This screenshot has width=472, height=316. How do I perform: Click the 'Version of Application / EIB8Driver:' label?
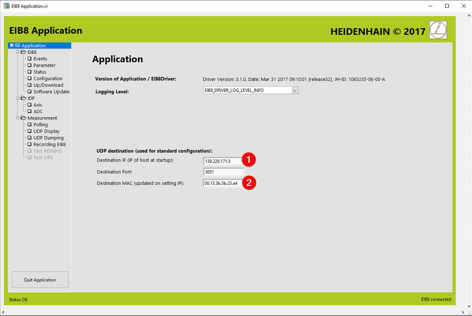(136, 79)
